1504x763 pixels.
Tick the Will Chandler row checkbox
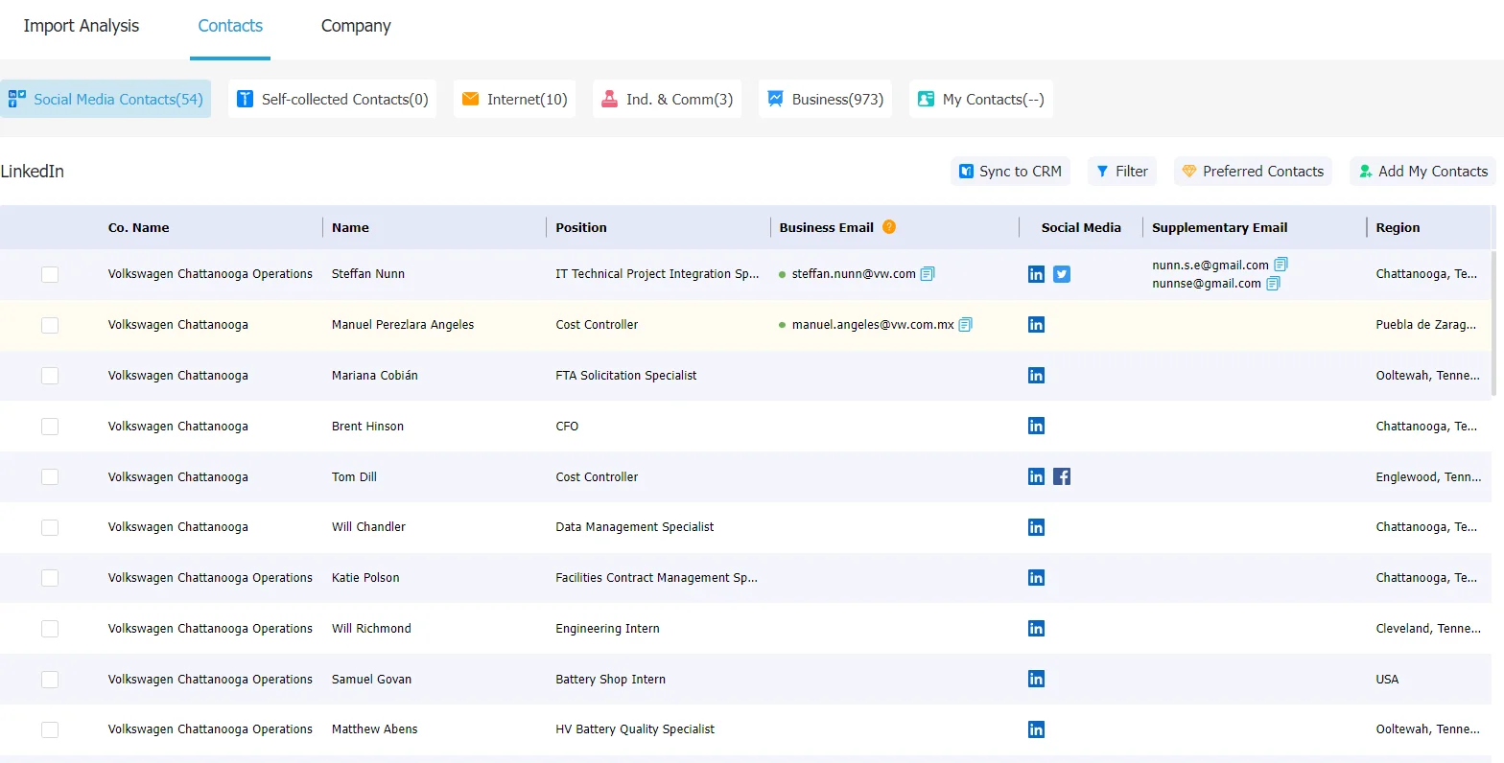[x=50, y=527]
